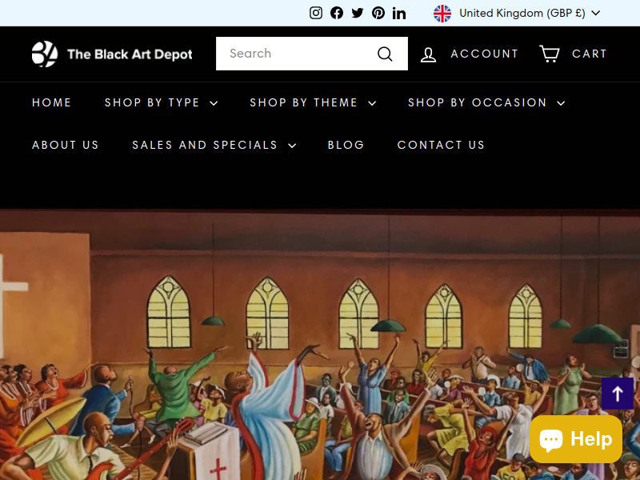Expand the SHOP BY OCCASION menu
The height and width of the screenshot is (480, 640).
pyautogui.click(x=487, y=102)
